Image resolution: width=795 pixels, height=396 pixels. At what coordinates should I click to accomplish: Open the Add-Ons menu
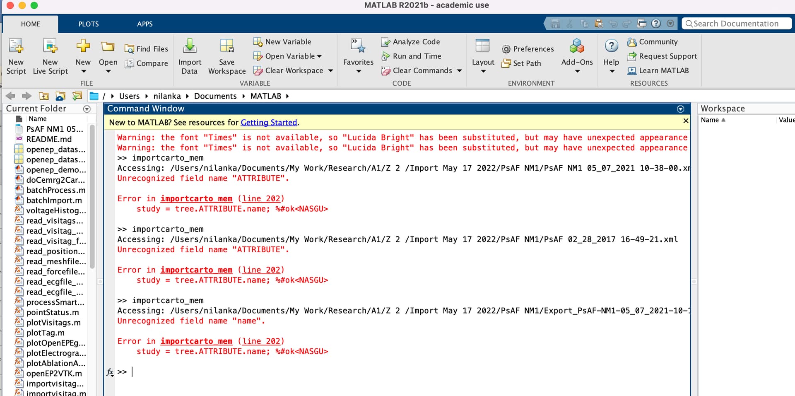point(577,56)
